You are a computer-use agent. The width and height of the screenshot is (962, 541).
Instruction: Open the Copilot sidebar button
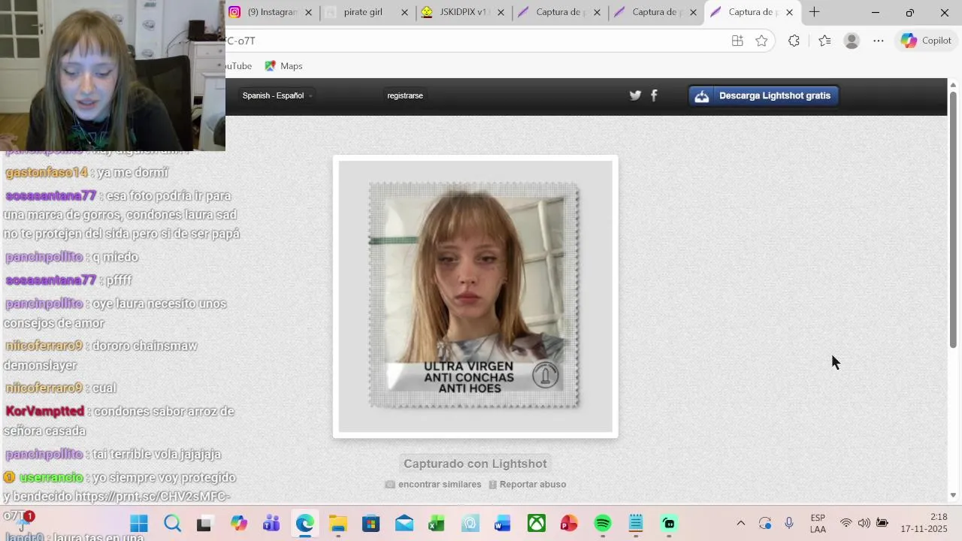coord(926,41)
